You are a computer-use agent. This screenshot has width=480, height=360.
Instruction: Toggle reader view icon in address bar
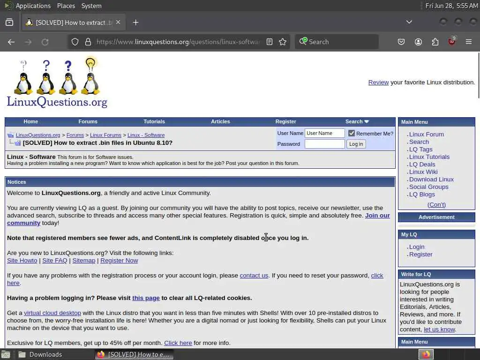(x=270, y=42)
